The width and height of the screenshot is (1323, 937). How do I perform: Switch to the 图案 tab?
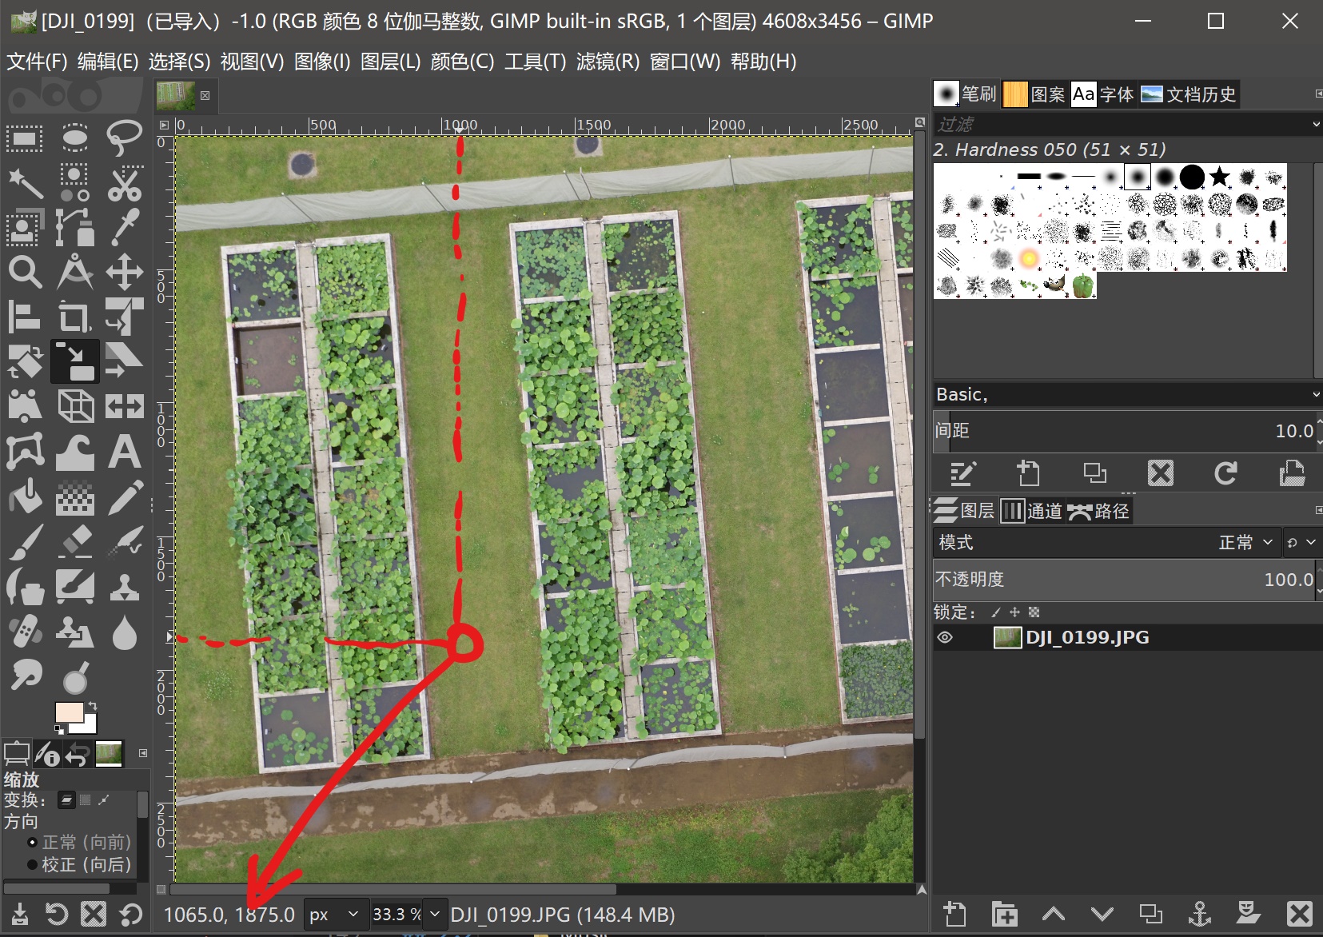[1034, 94]
